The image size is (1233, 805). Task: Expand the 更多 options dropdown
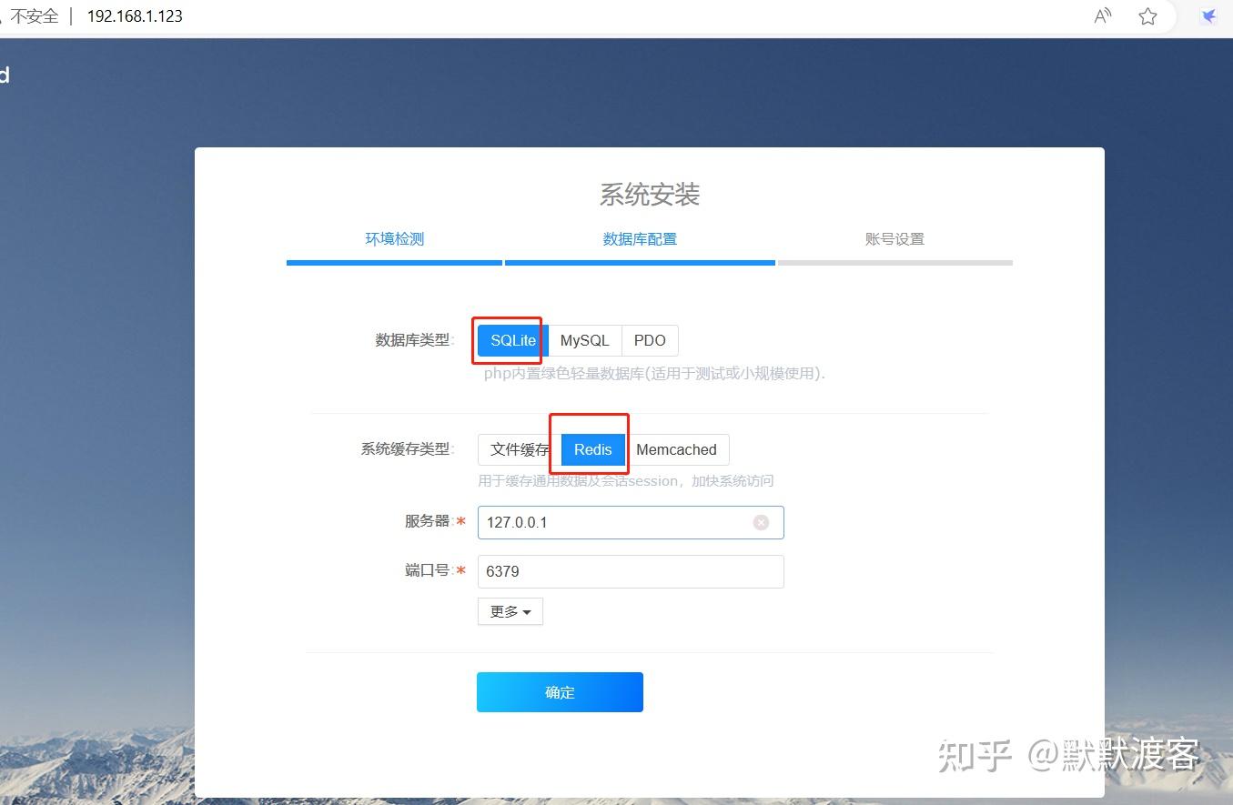click(x=510, y=610)
